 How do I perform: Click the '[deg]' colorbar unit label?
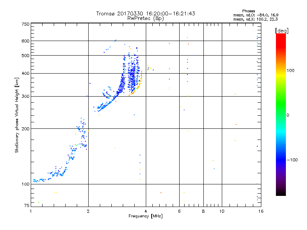click(282, 31)
